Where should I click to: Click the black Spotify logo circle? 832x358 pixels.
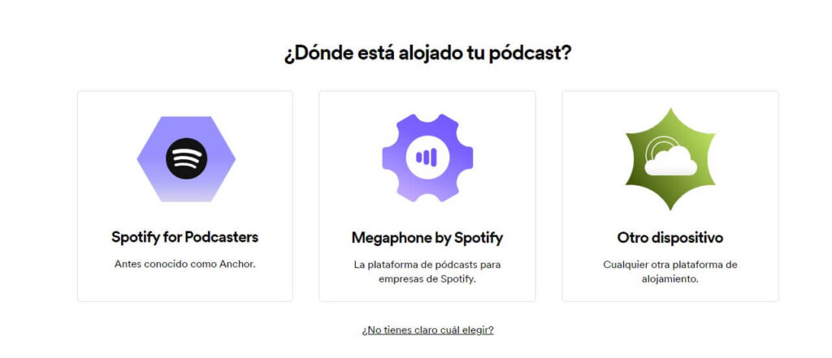[x=186, y=158]
